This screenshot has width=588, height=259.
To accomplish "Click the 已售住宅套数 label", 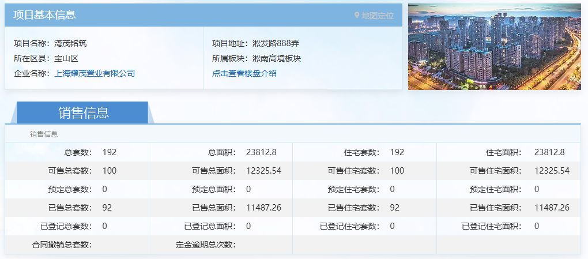I will 353,208.
